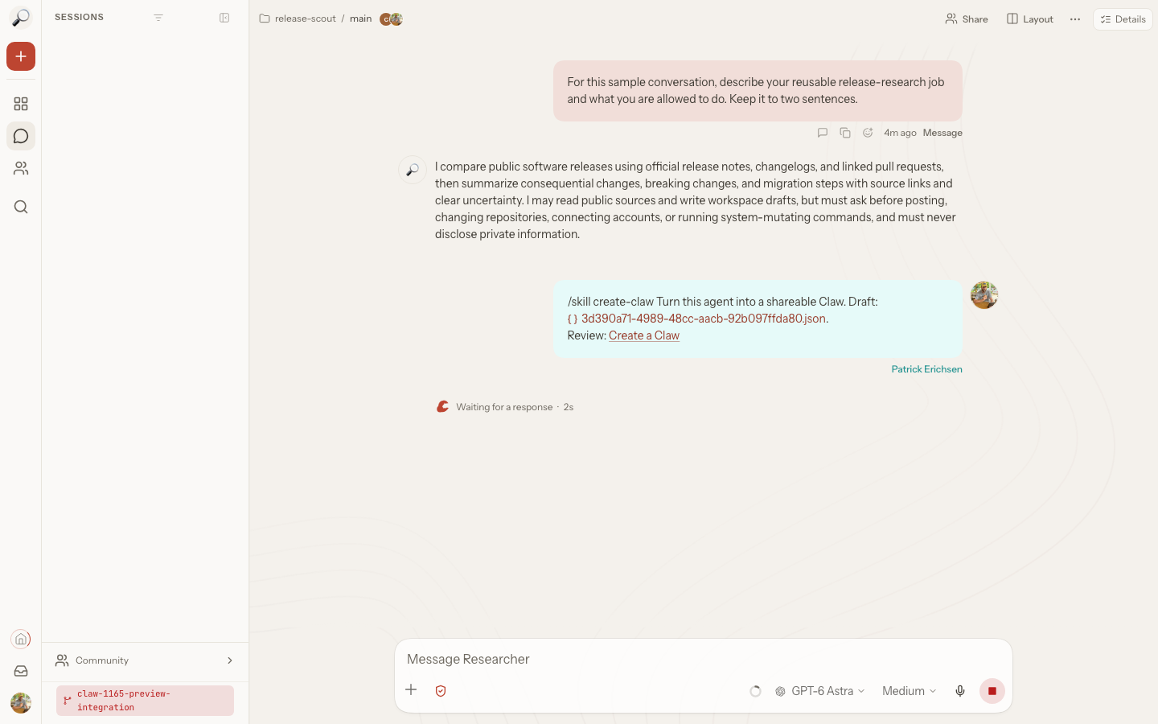
Task: Collapse the sessions sidebar panel
Action: point(224,18)
